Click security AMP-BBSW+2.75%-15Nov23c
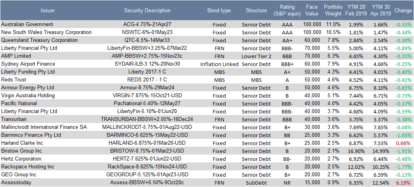414x187 pixels. (148, 56)
